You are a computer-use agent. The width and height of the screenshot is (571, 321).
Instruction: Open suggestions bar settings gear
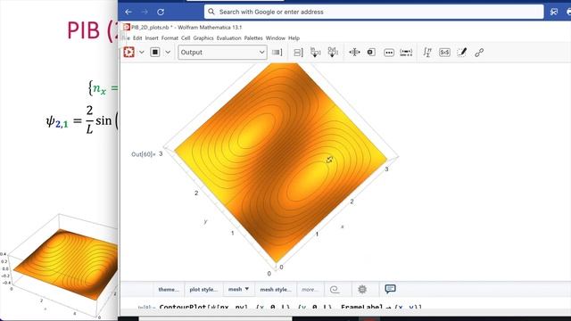click(x=362, y=289)
